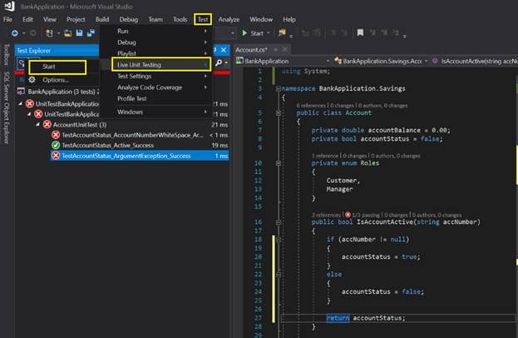
Task: Click the Options gear icon
Action: point(32,80)
